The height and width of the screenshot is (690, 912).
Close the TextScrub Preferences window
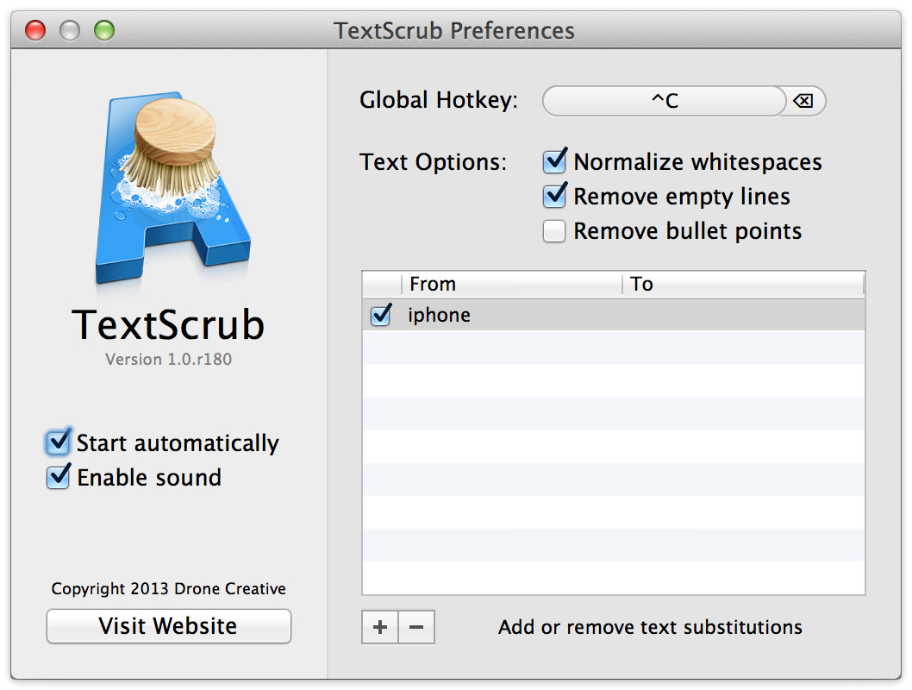pyautogui.click(x=35, y=30)
